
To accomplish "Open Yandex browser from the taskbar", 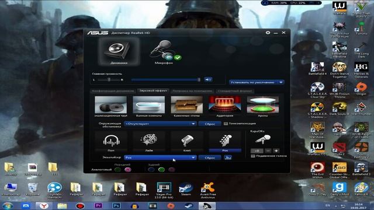I will tap(44, 206).
